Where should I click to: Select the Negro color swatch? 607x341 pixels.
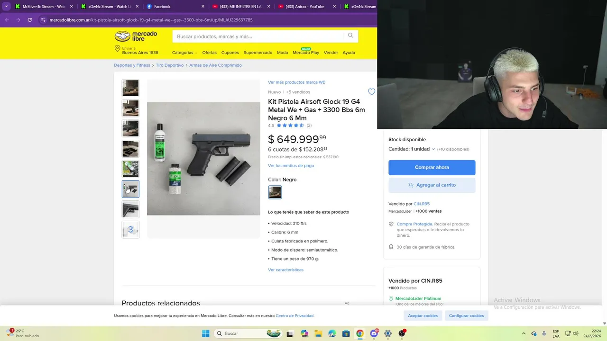coord(275,192)
